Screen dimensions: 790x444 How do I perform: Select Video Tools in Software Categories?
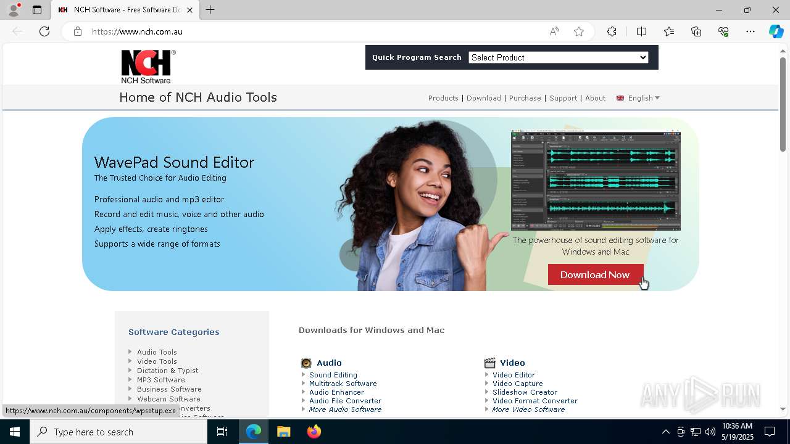pyautogui.click(x=157, y=361)
